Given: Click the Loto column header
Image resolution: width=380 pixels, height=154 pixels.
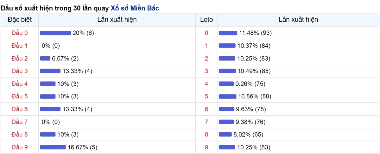Looking at the screenshot, I should tap(206, 20).
